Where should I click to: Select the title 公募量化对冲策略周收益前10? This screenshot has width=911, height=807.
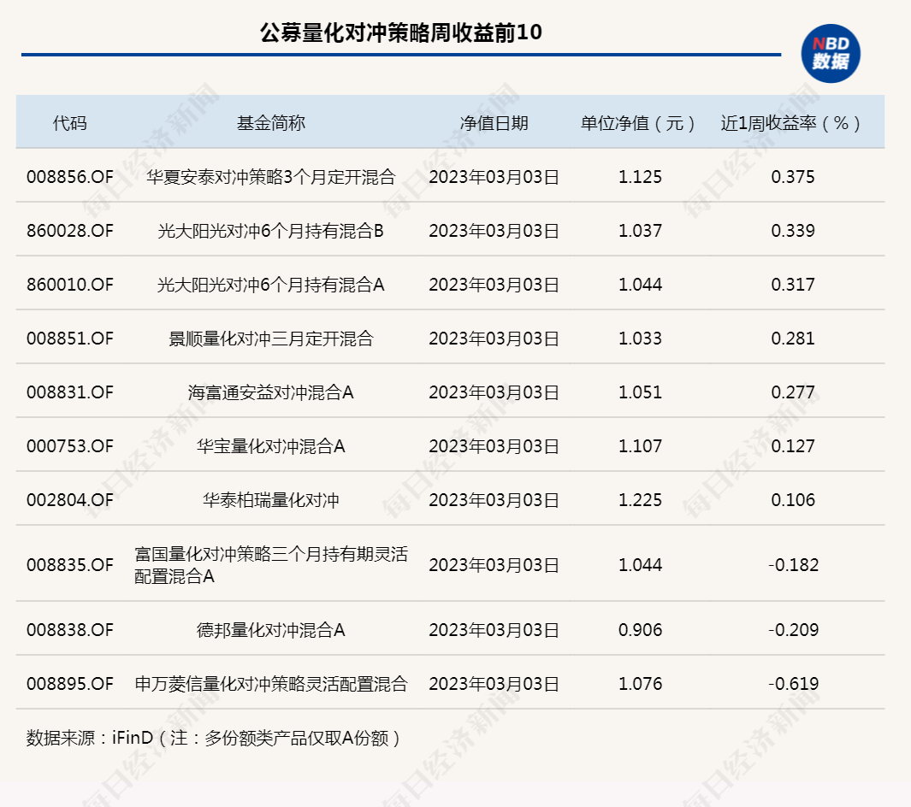[x=401, y=32]
